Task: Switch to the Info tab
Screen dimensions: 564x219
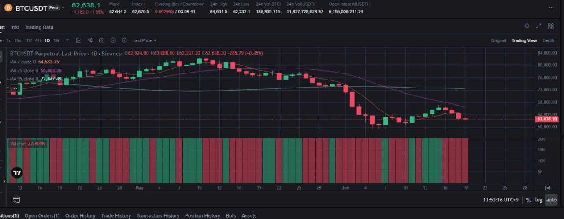Action: coord(15,27)
